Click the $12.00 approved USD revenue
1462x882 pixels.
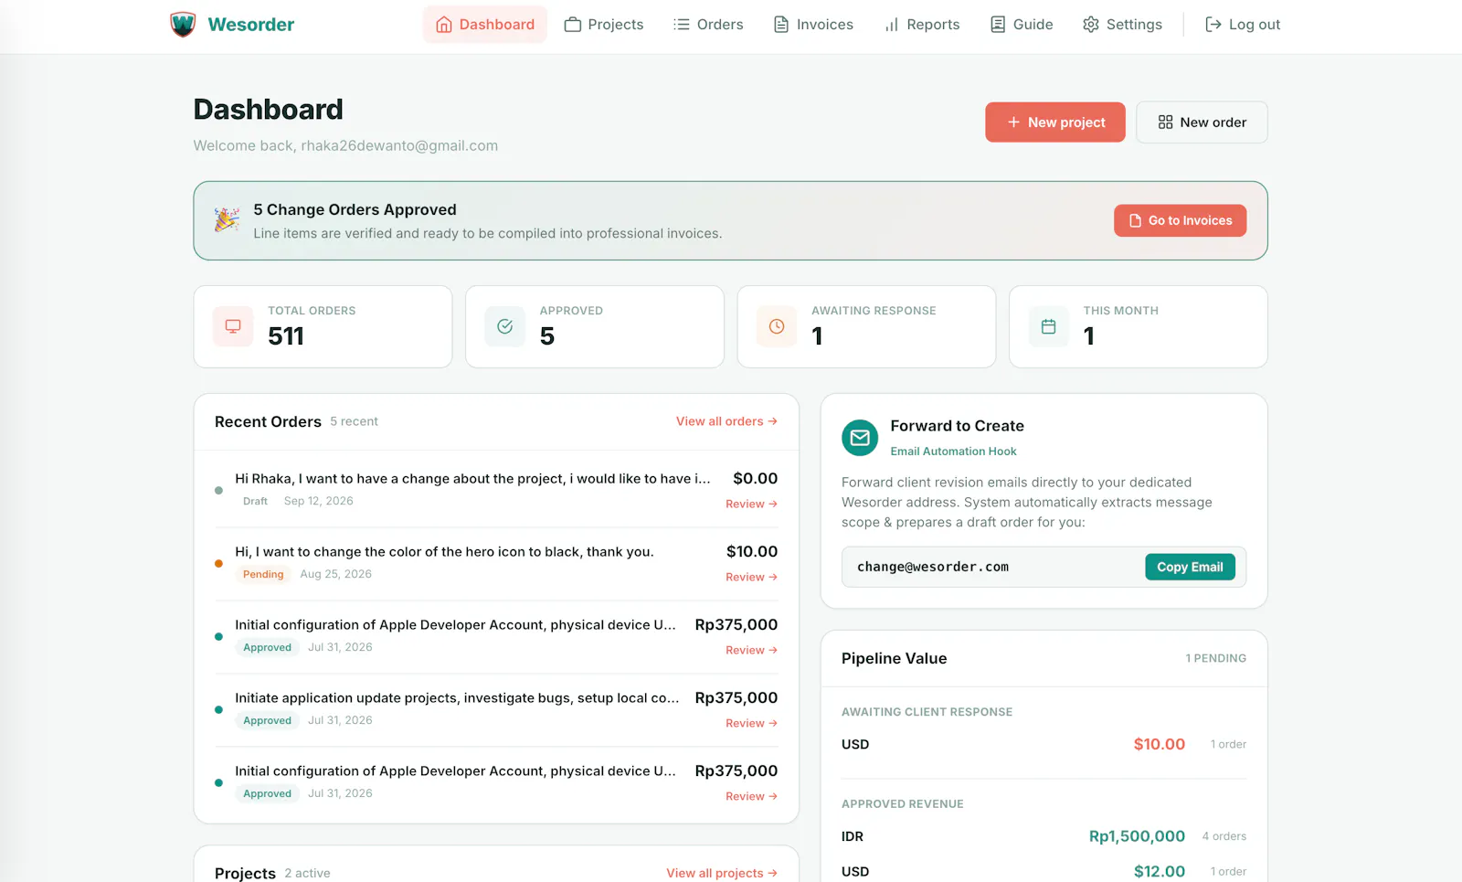(x=1159, y=871)
